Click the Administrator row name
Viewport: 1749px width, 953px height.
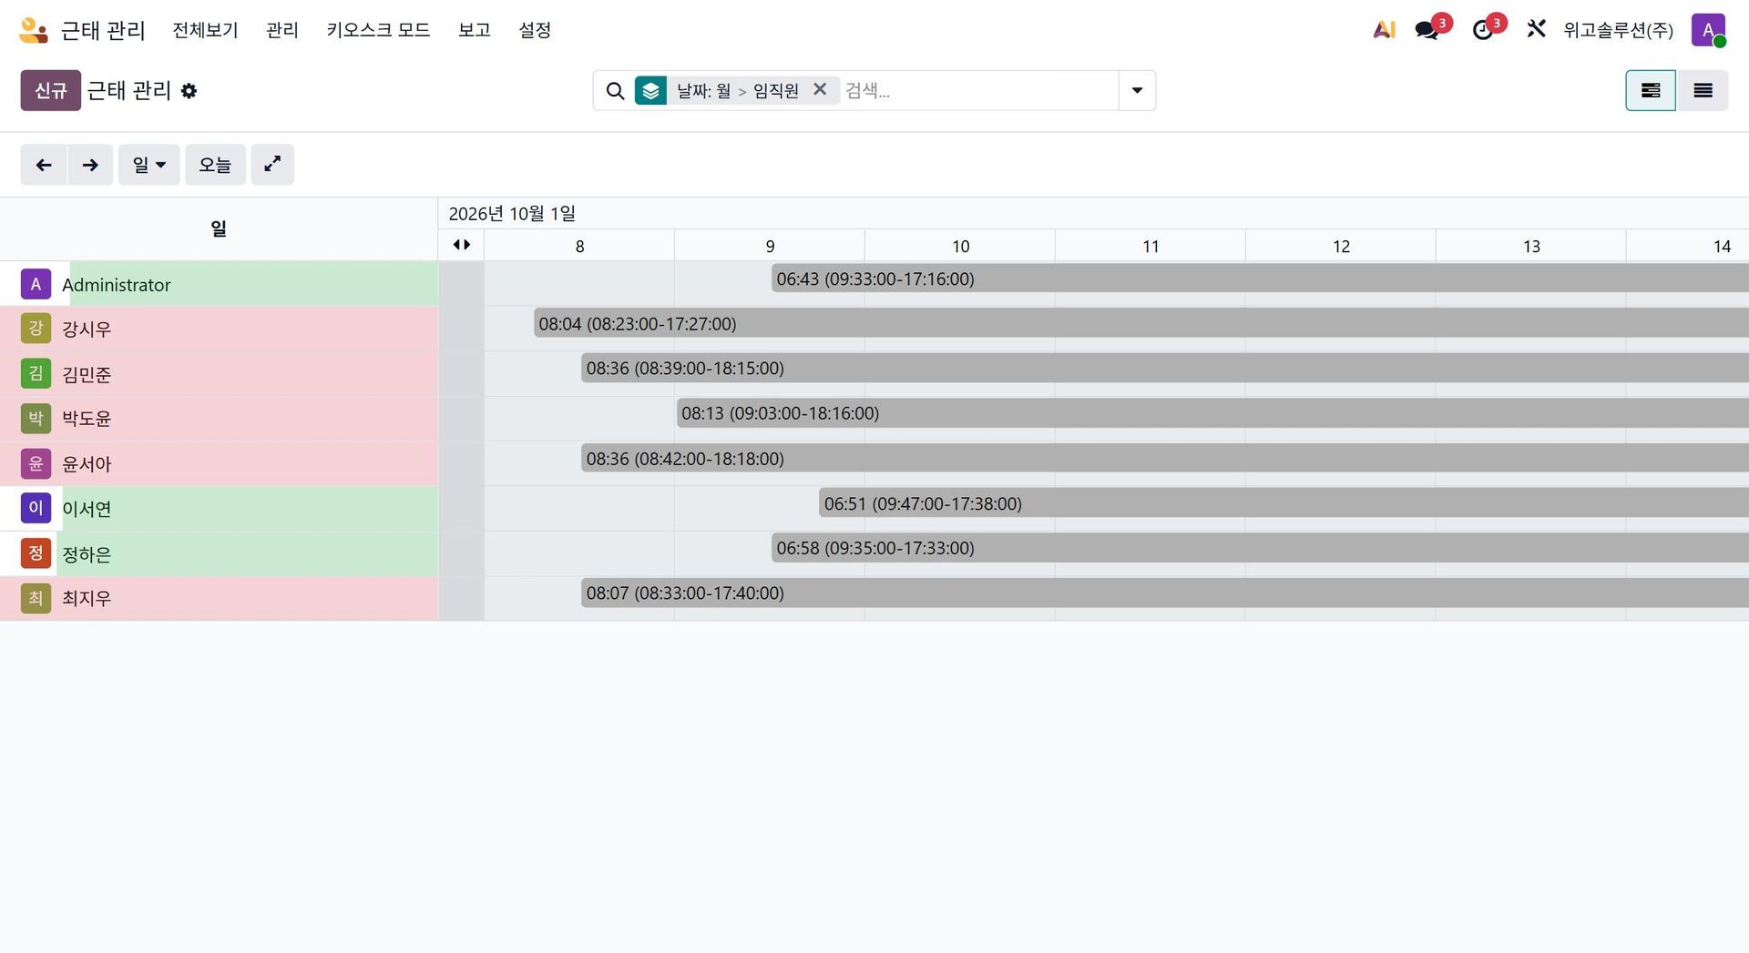coord(116,285)
